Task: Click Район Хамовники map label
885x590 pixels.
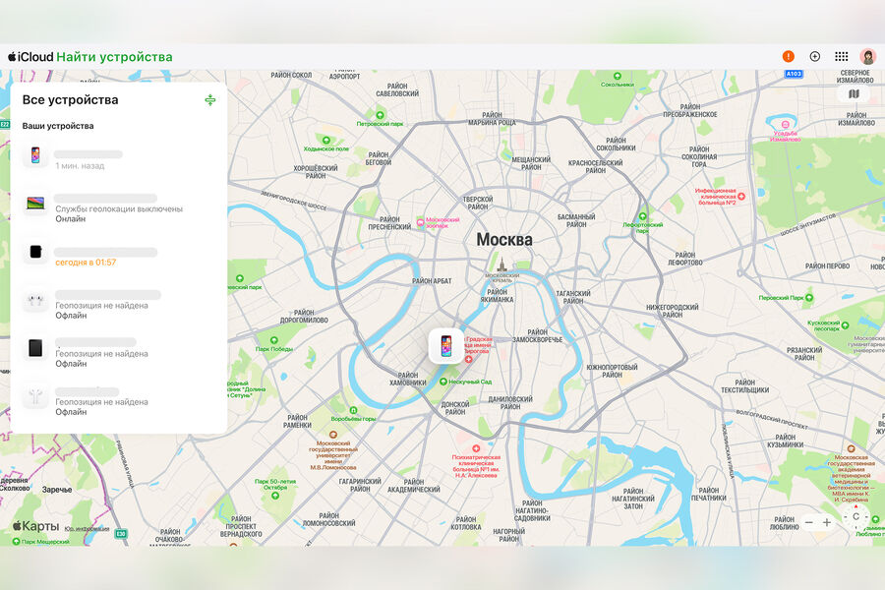Action: pos(407,379)
